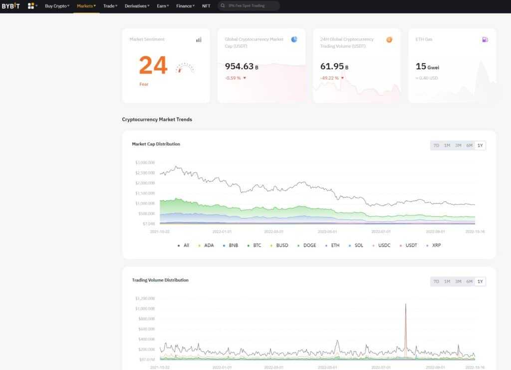Toggle the BUSD series in legend
This screenshot has width=511, height=370.
(279, 245)
